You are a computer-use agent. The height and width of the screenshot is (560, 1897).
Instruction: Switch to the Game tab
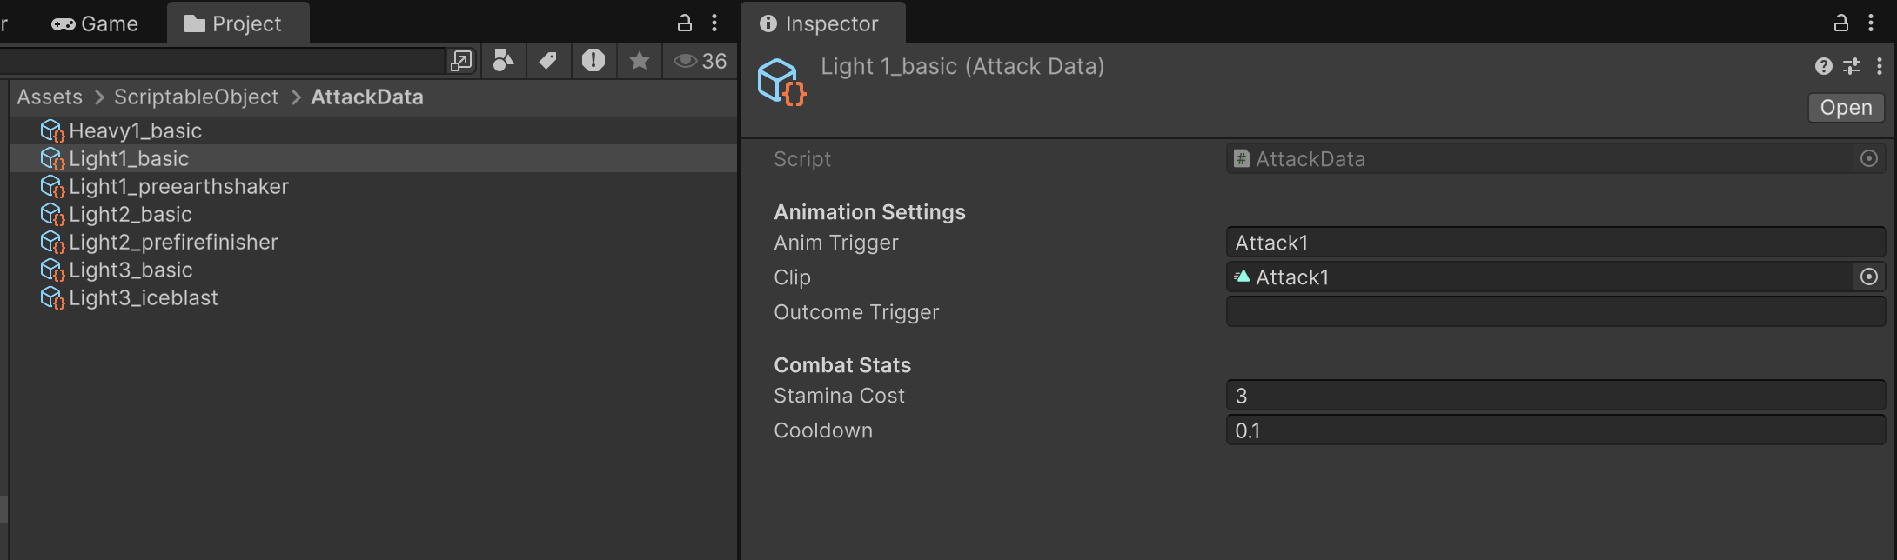(x=95, y=23)
